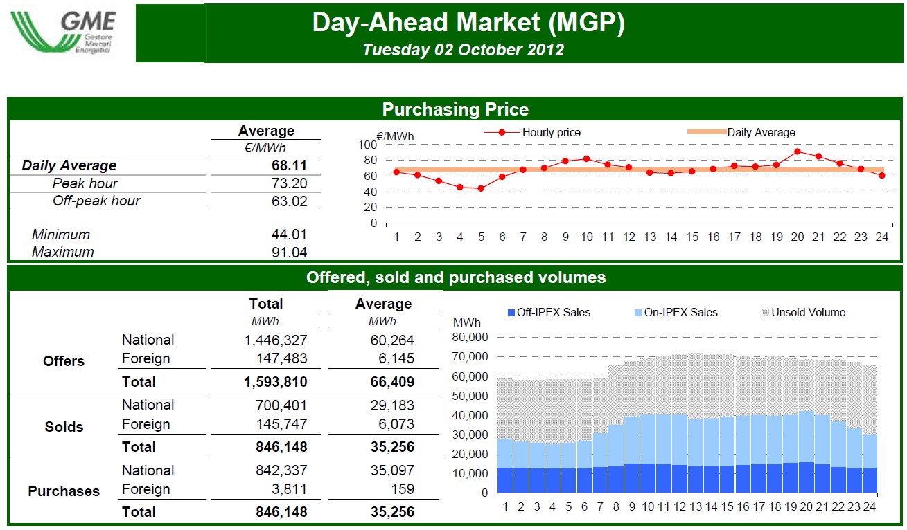Viewport: 907px width, 530px height.
Task: Click the National offers average 60,264
Action: click(393, 340)
